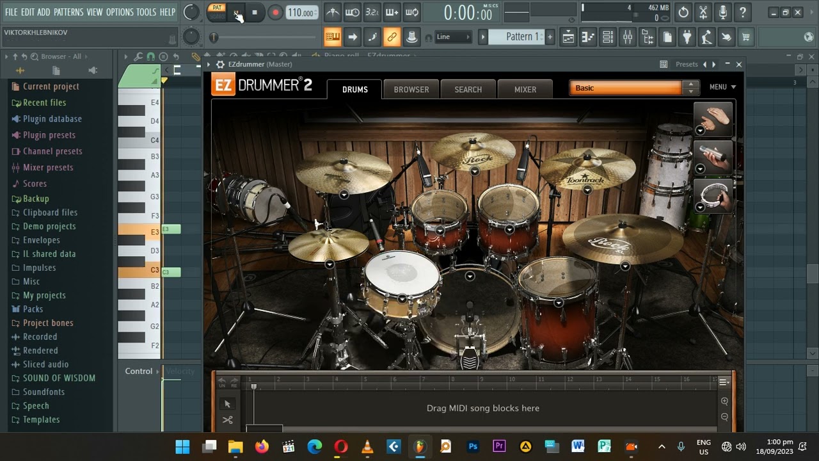
Task: Select Basic preset name field
Action: 625,88
